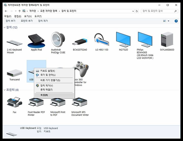The image size is (183, 141).
Task: Select the Microsoft Print to PDF icon
Action: pos(58,102)
